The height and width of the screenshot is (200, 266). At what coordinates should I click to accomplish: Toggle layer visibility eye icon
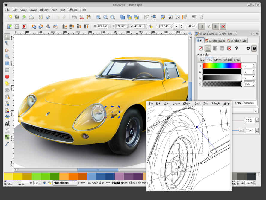pos(45,183)
